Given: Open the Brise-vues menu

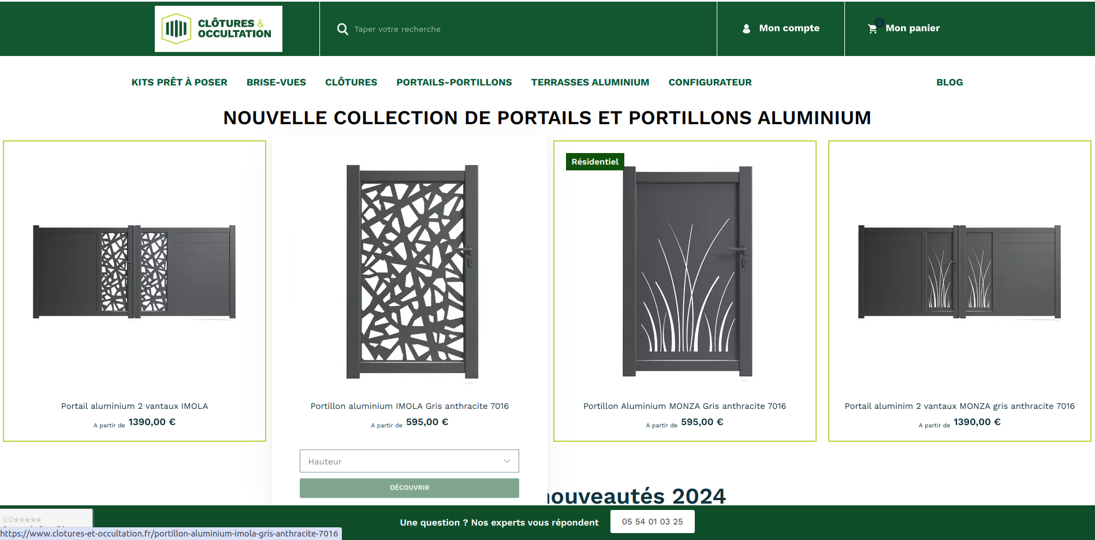Looking at the screenshot, I should tap(276, 82).
